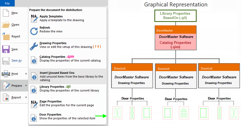
Task: Click the Catalog Properties info icon
Action: pyautogui.click(x=34, y=60)
